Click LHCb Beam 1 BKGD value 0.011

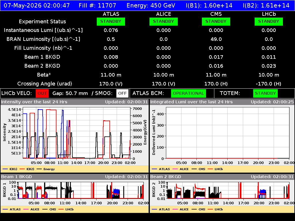(269, 57)
